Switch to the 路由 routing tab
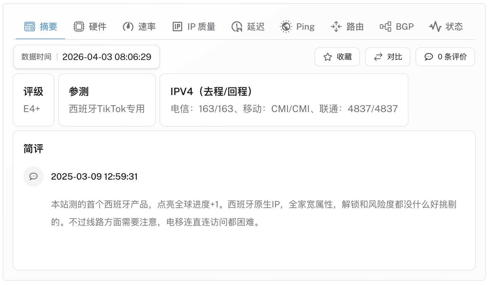The height and width of the screenshot is (286, 490). pyautogui.click(x=347, y=27)
